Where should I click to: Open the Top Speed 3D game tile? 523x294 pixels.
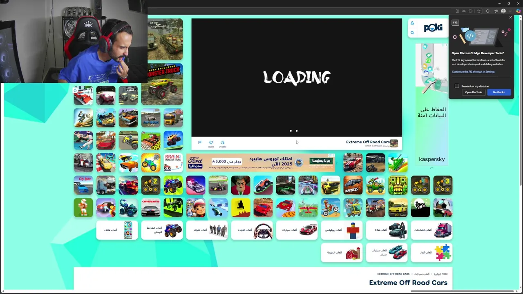151,118
